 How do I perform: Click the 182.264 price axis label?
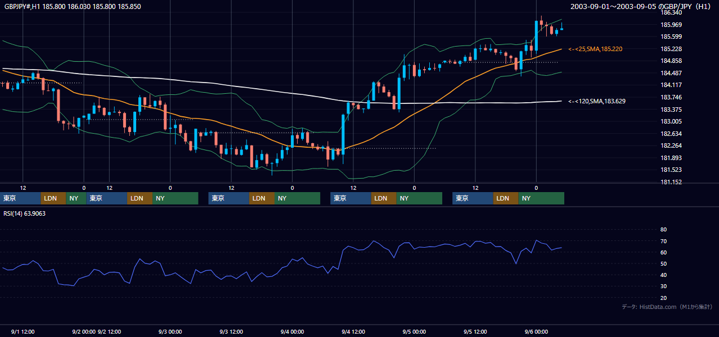click(671, 146)
